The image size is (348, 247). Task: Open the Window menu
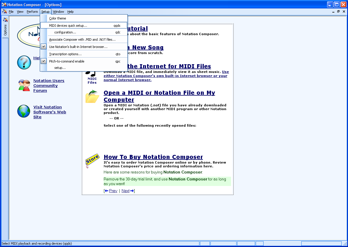click(x=58, y=12)
